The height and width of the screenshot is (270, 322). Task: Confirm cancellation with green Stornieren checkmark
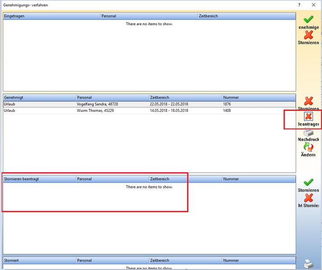point(308,183)
